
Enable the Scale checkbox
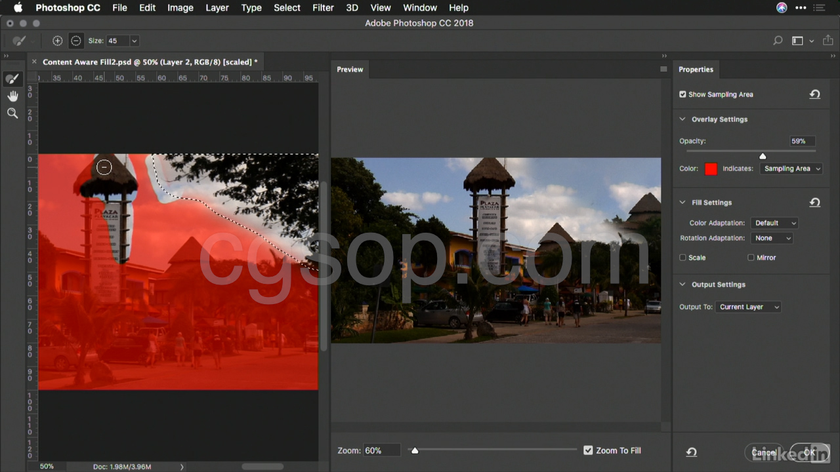point(682,258)
